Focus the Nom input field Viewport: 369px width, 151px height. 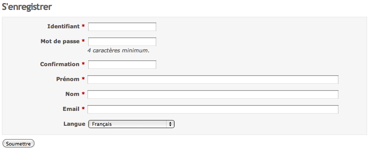(213, 94)
